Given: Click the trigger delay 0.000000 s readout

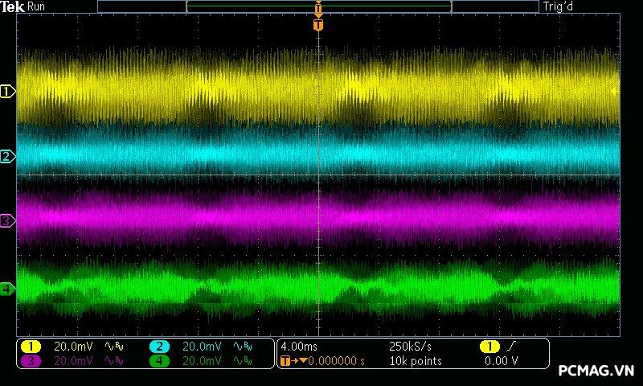Looking at the screenshot, I should (x=337, y=361).
